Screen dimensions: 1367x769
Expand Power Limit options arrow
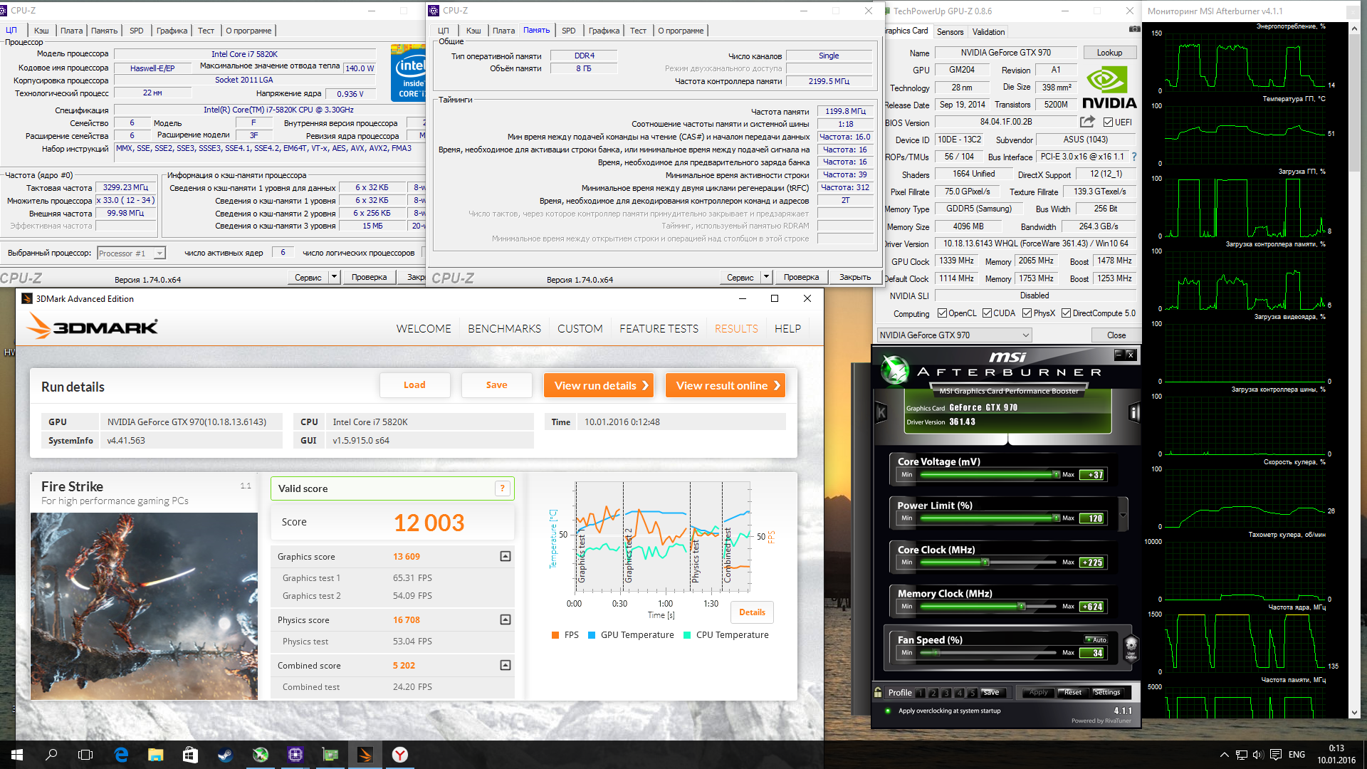[1123, 514]
